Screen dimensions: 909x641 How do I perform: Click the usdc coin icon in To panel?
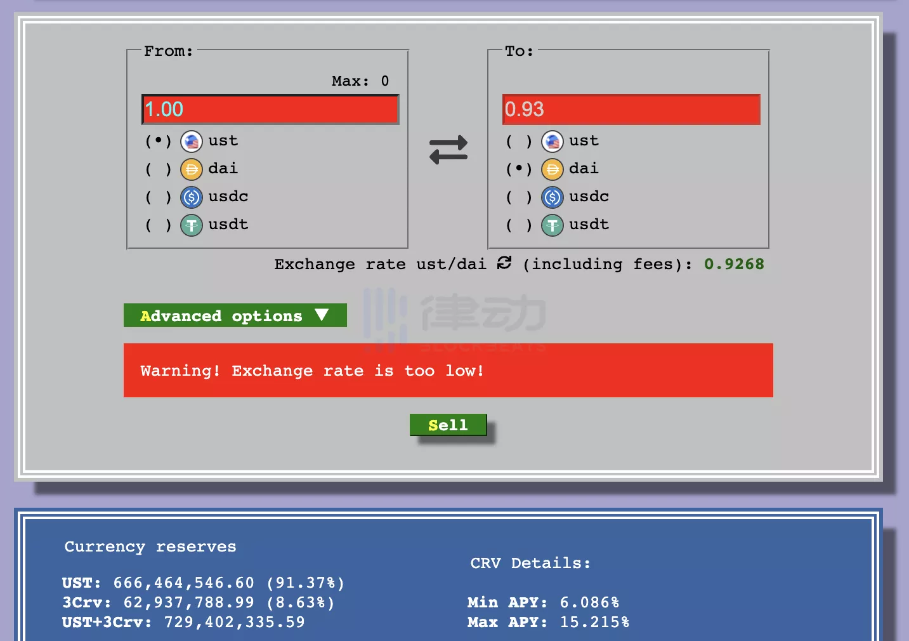point(553,197)
